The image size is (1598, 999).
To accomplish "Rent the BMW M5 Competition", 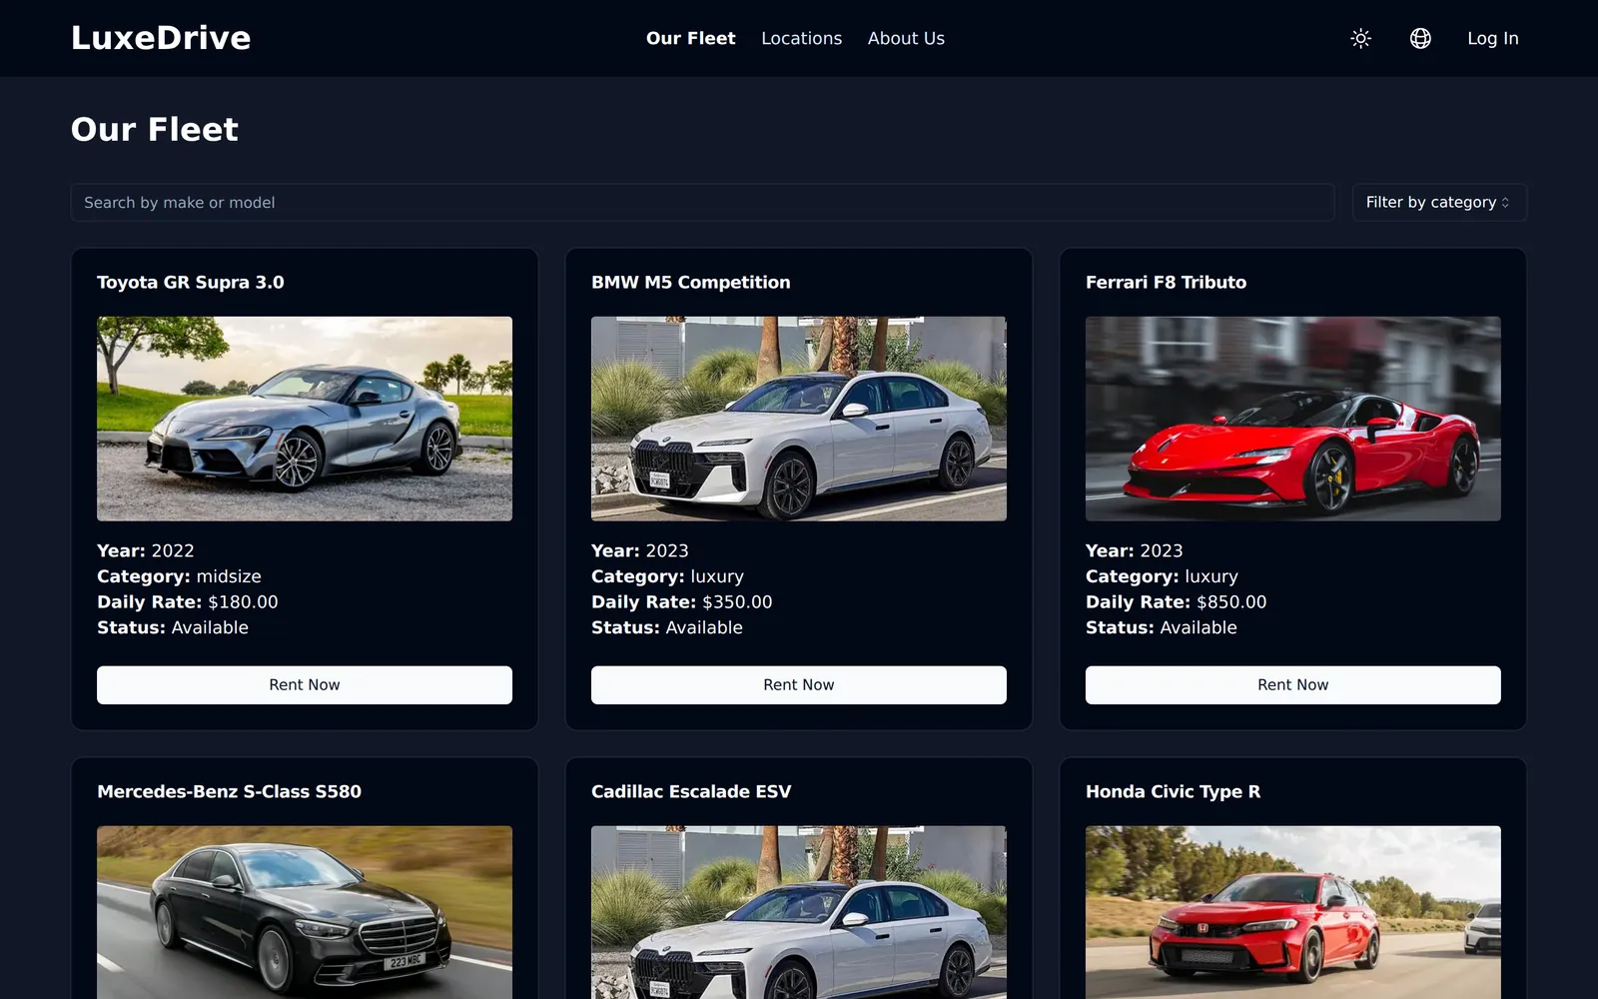I will (x=799, y=685).
